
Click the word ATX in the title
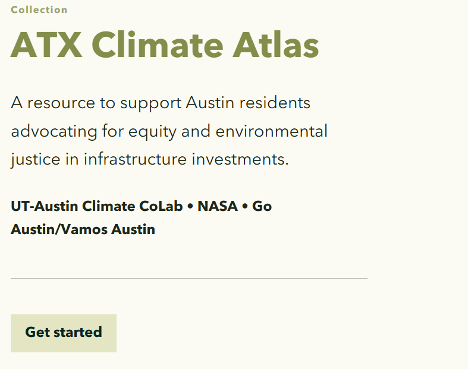tap(46, 45)
